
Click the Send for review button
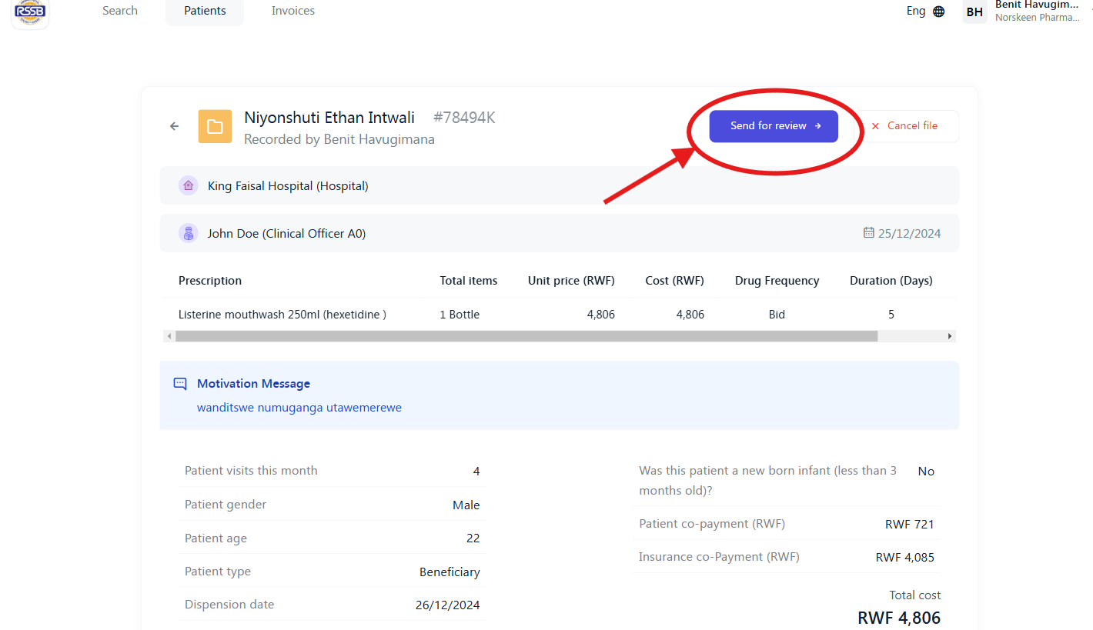774,126
